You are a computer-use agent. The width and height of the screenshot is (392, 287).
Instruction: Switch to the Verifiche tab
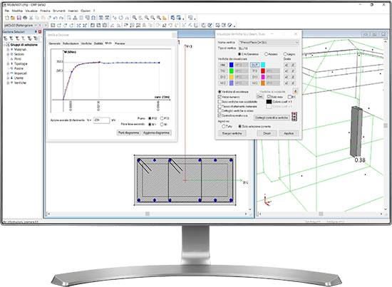(x=86, y=43)
